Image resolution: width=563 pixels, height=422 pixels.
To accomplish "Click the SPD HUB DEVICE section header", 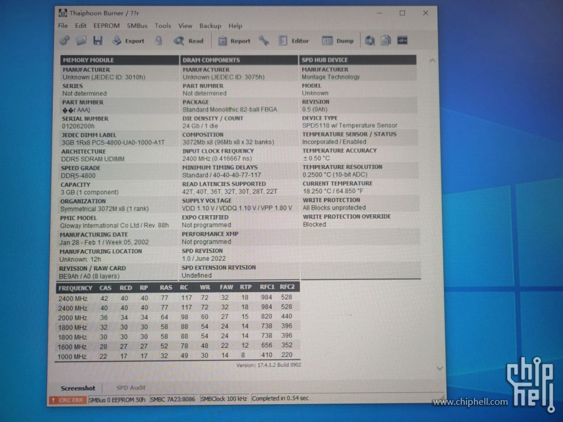I will 357,60.
